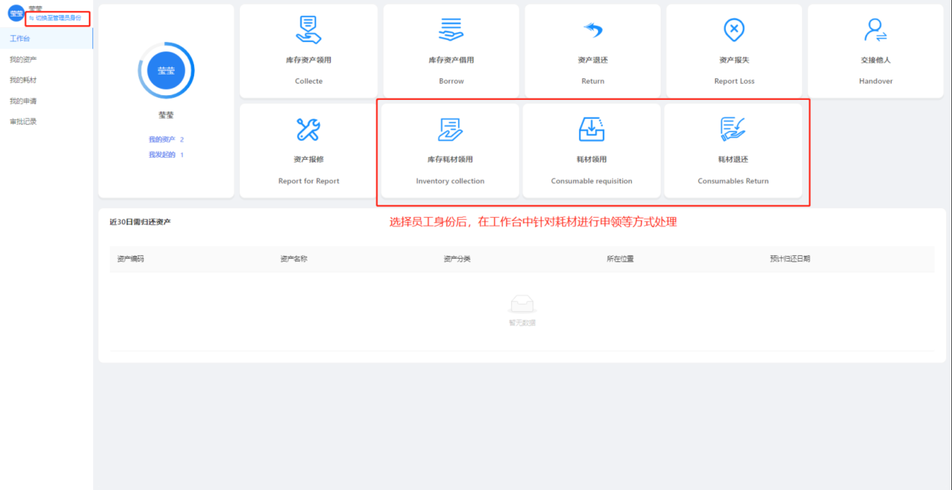952x490 pixels.
Task: Open the 资产报修 wrench repair icon
Action: point(308,130)
